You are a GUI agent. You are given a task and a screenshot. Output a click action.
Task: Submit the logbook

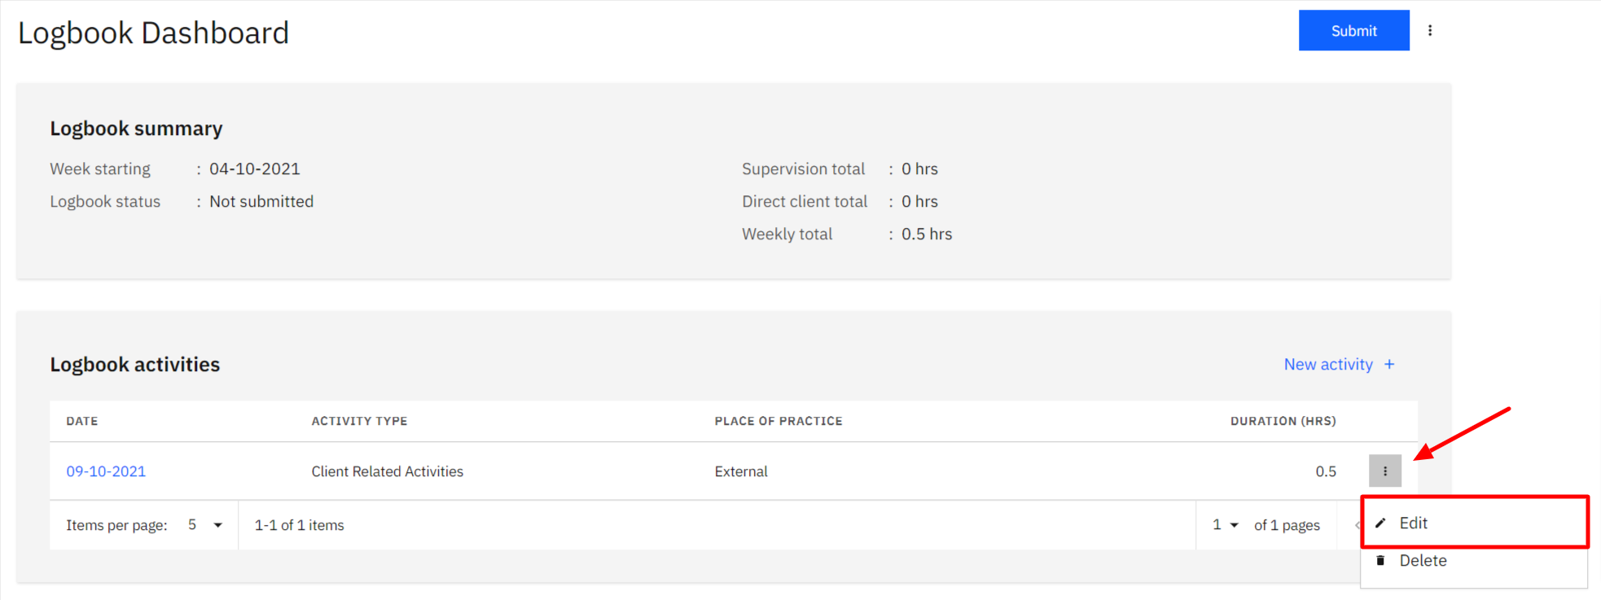coord(1353,30)
